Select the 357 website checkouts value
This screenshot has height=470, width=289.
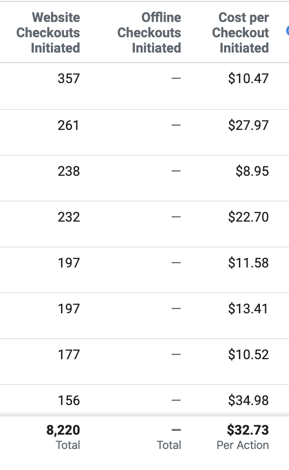[69, 78]
